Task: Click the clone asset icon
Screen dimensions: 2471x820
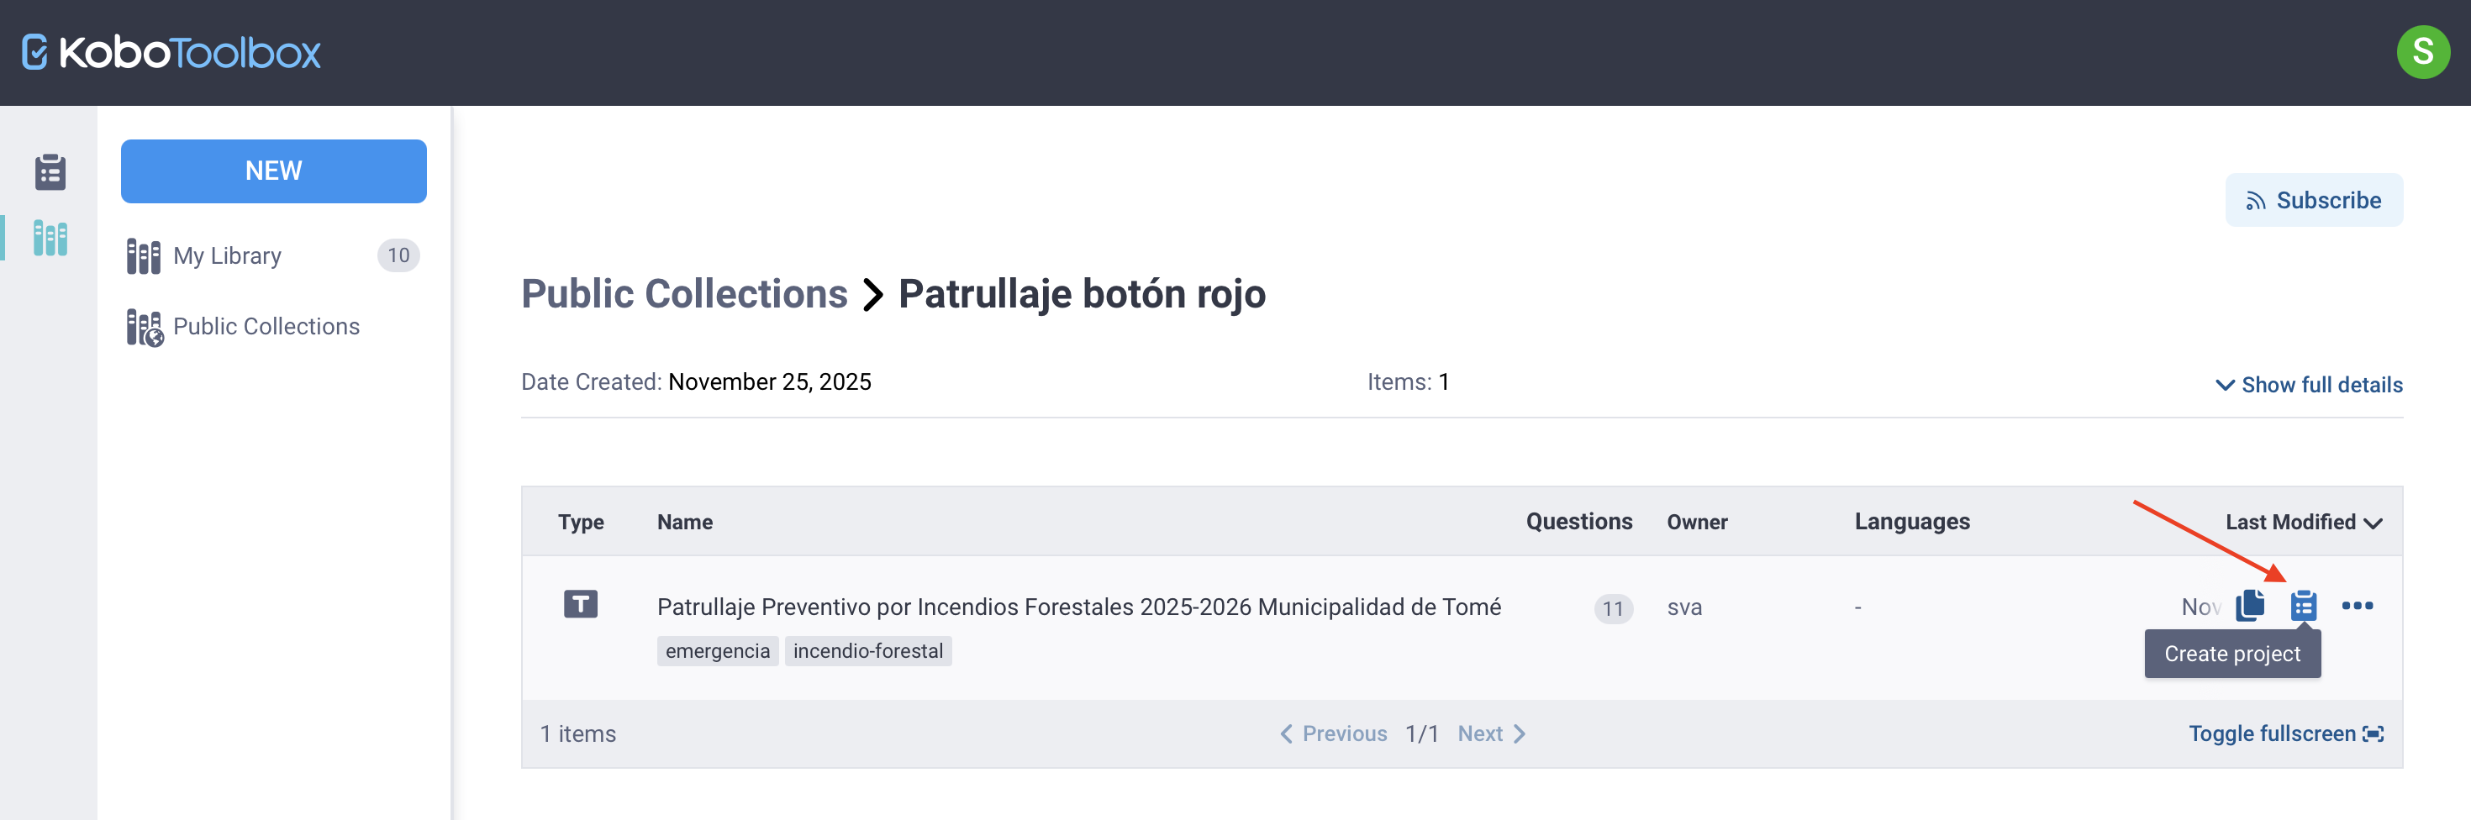Action: [x=2249, y=606]
